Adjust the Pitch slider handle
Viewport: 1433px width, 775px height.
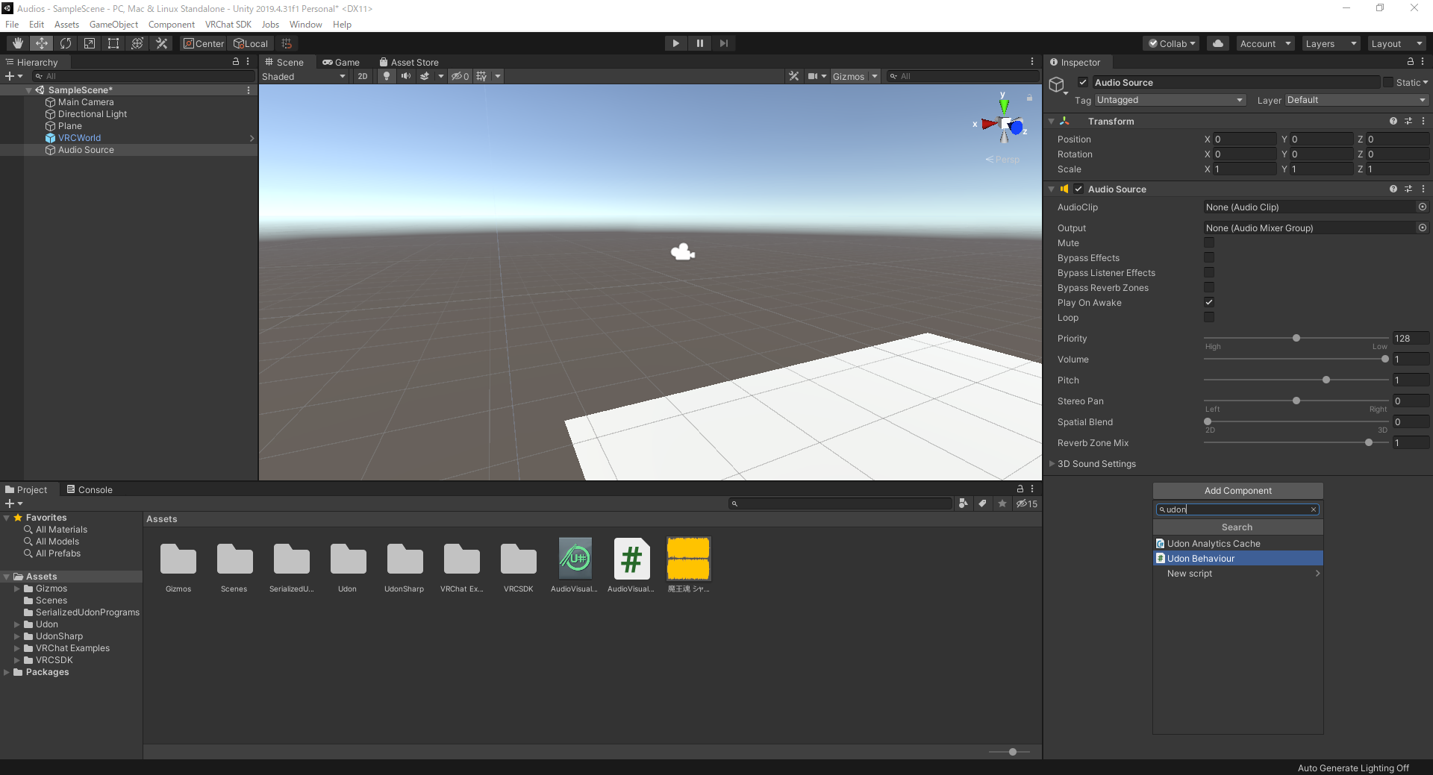pos(1326,380)
